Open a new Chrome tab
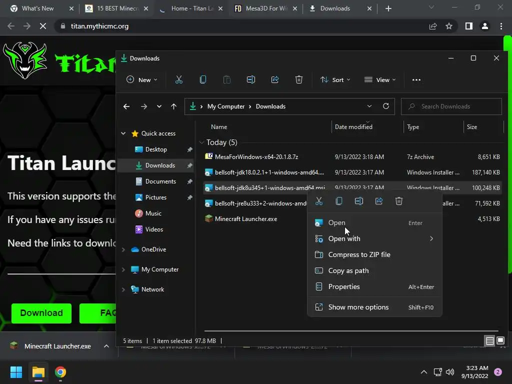 [x=388, y=8]
